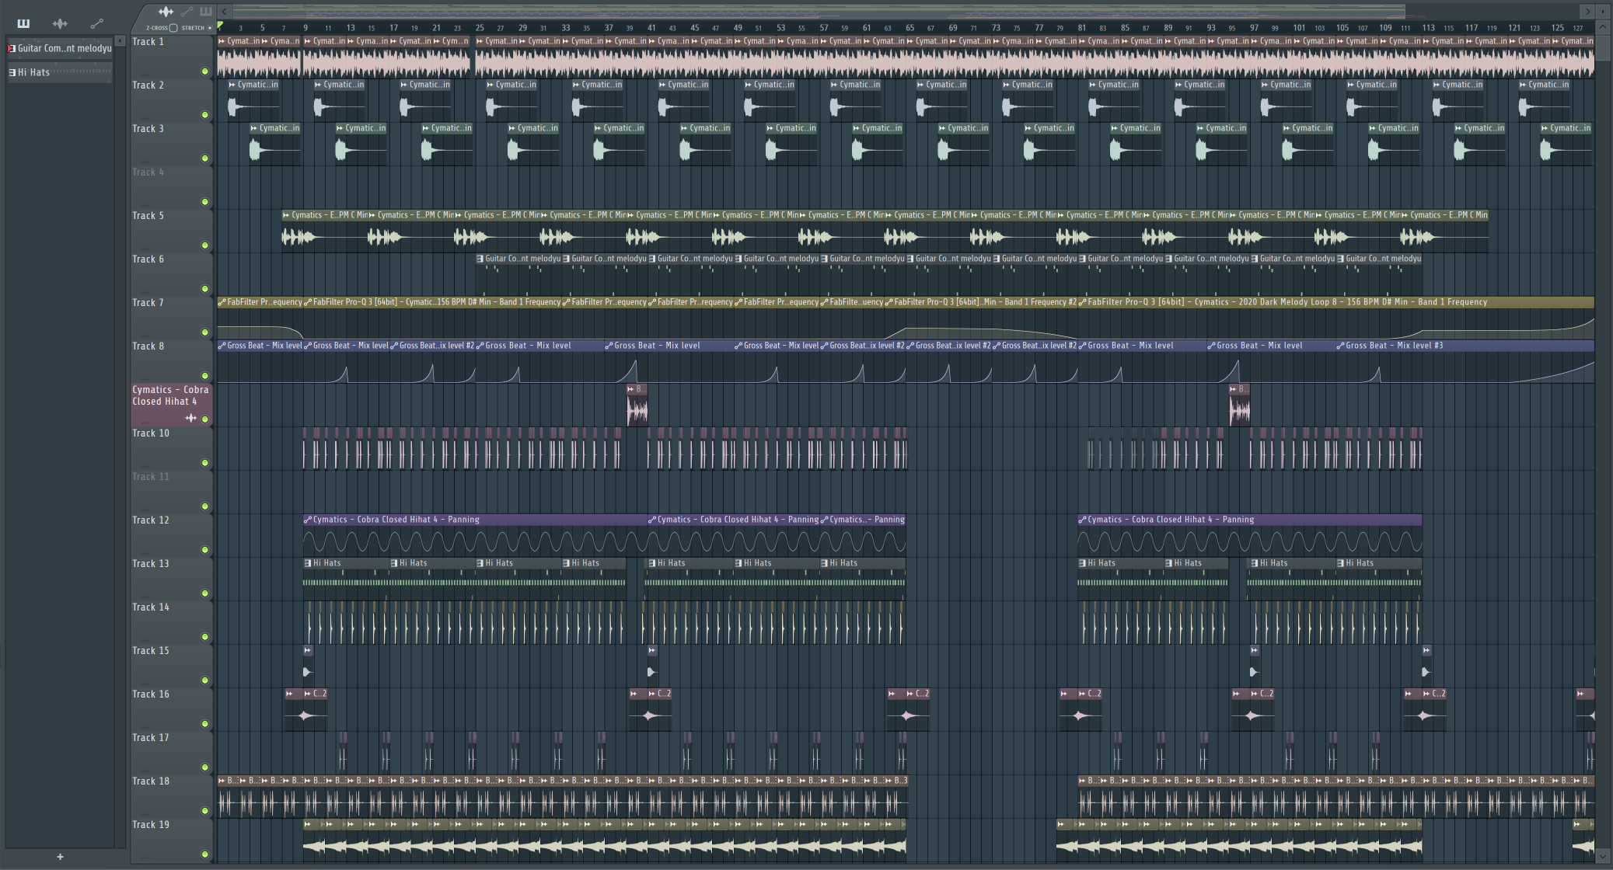Click the vertical scrollbar thumb on the right
1613x870 pixels.
pos(1603,48)
